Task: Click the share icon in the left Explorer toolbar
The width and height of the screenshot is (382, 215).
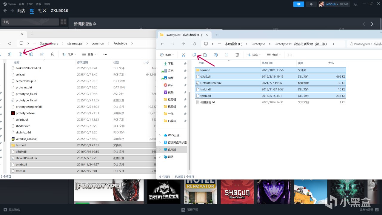Action: point(42,54)
